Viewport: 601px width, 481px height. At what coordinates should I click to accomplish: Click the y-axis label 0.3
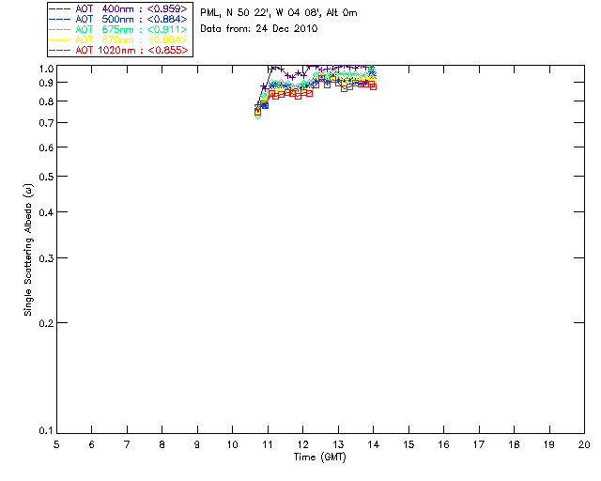(x=46, y=258)
